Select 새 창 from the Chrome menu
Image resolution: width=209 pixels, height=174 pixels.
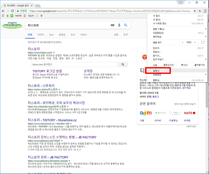(x=177, y=20)
